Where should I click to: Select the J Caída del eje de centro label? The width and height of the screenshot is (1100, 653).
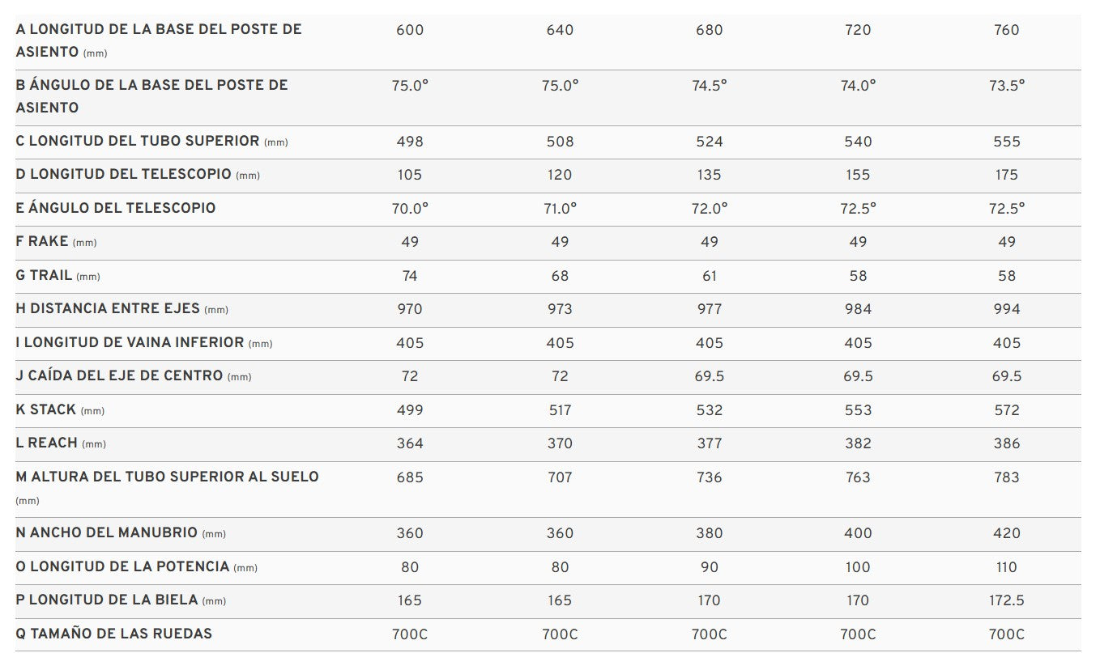tap(134, 375)
